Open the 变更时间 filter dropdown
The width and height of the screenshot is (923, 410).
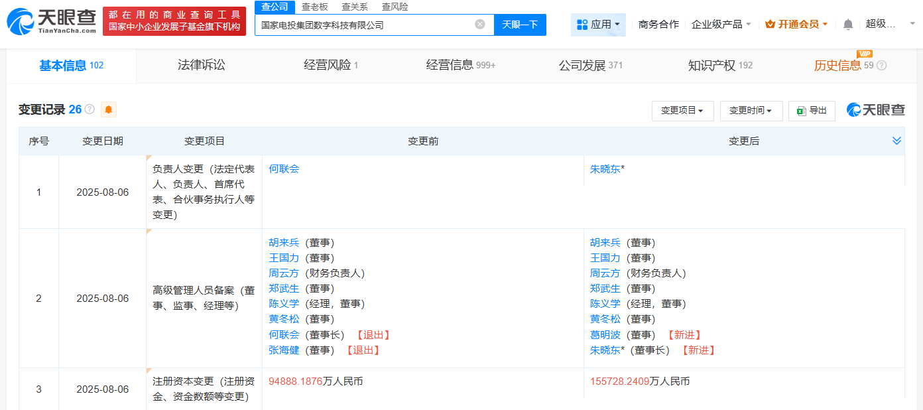coord(751,111)
